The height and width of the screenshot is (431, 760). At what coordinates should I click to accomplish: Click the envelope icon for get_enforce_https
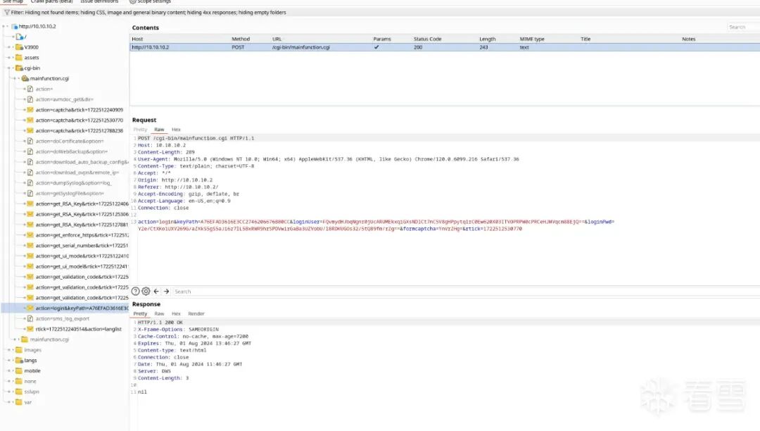pyautogui.click(x=30, y=235)
